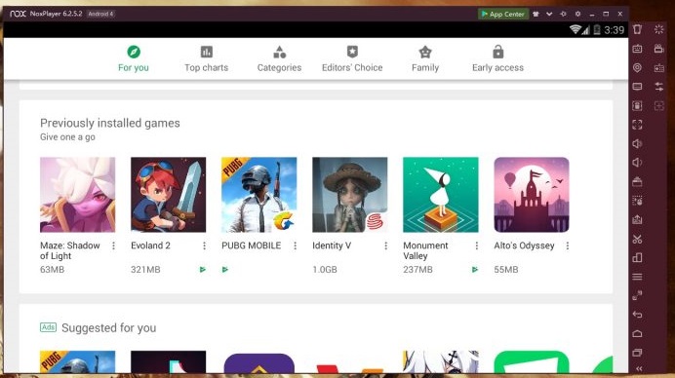
Task: Open the Monument Valley game icon
Action: pyautogui.click(x=440, y=195)
